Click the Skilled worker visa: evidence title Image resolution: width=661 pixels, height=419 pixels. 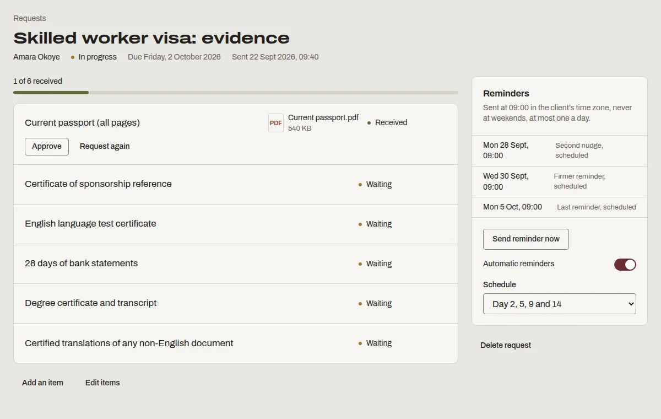click(151, 38)
